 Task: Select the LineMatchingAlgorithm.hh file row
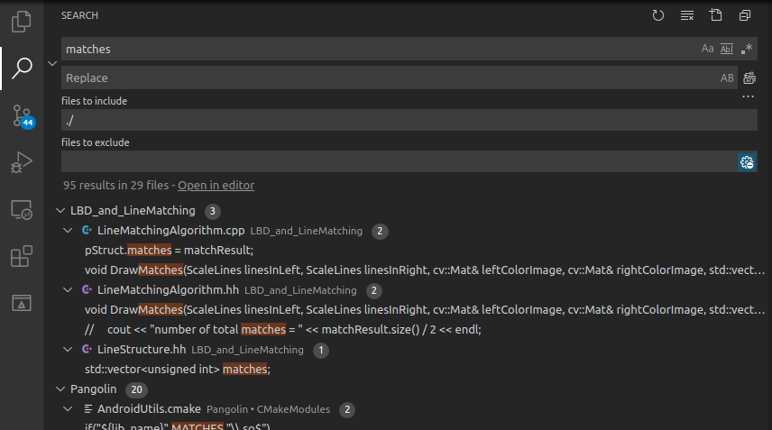click(x=408, y=289)
